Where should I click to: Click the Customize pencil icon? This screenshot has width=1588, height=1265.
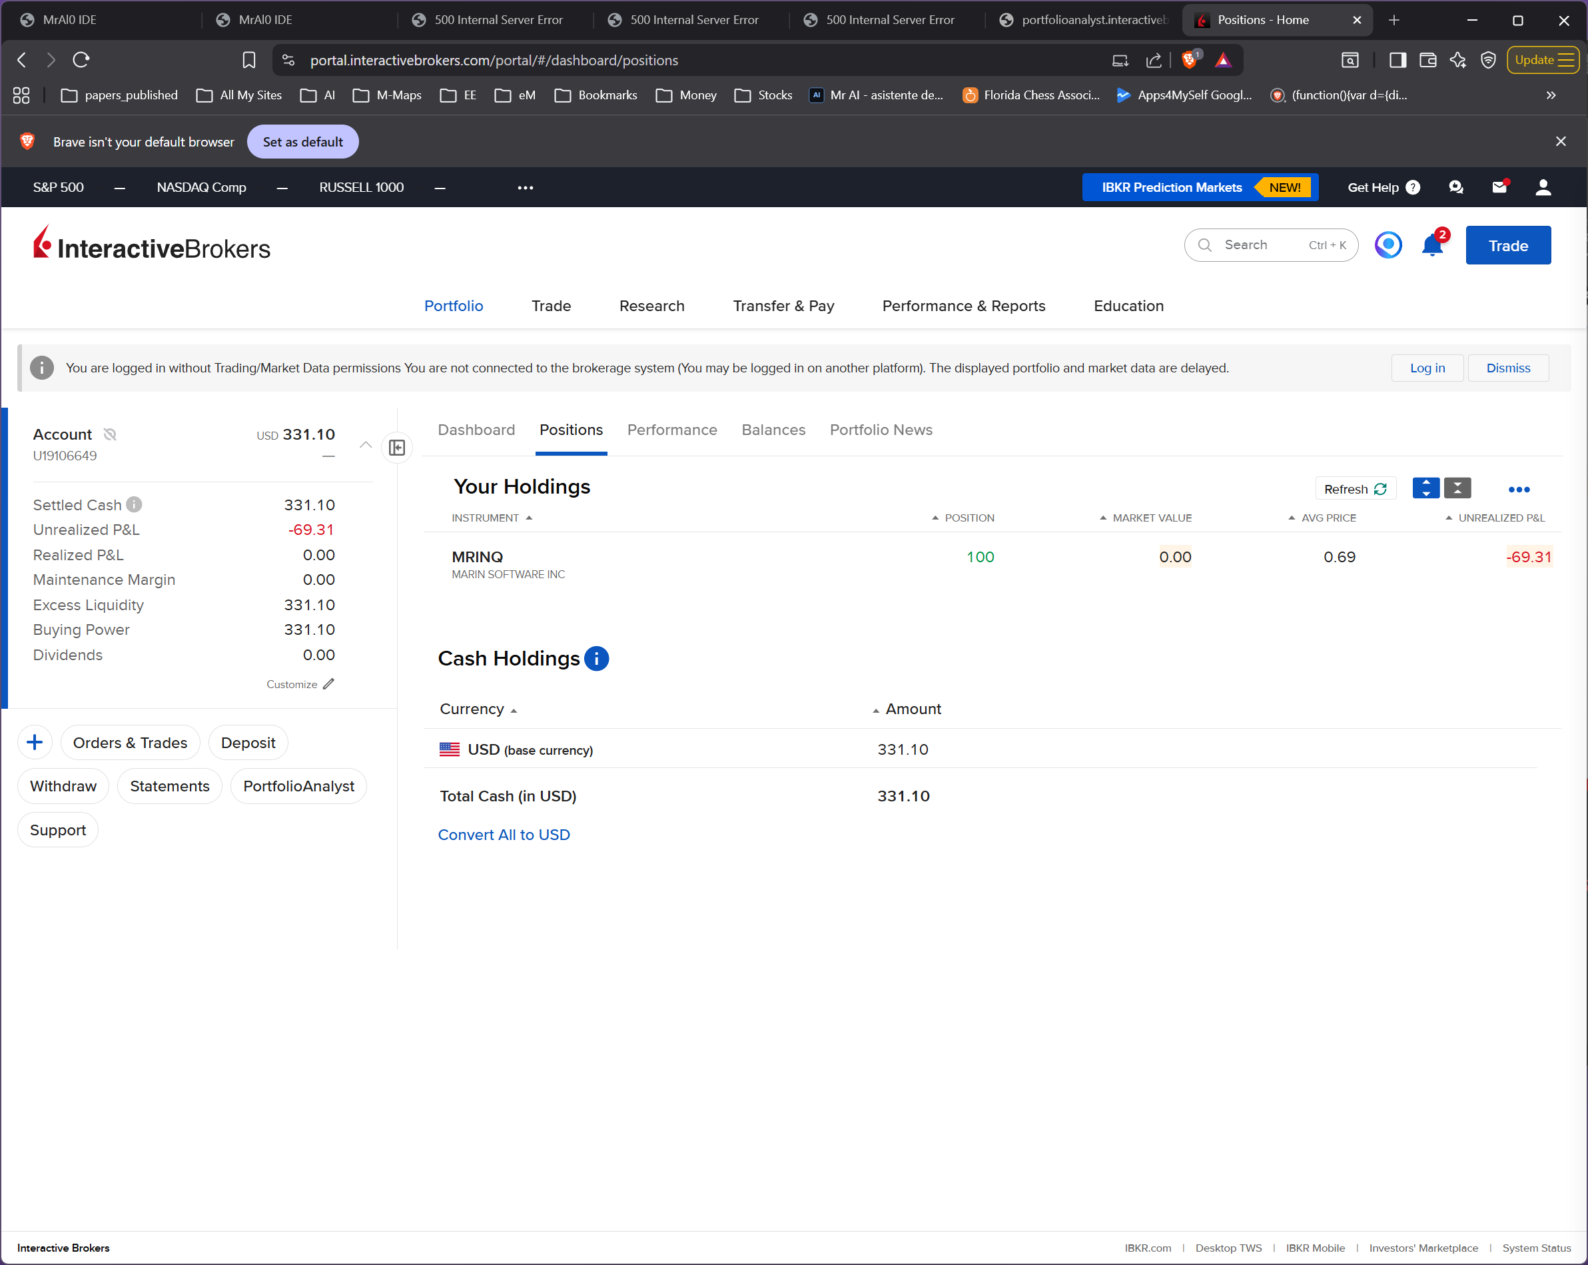(x=328, y=684)
